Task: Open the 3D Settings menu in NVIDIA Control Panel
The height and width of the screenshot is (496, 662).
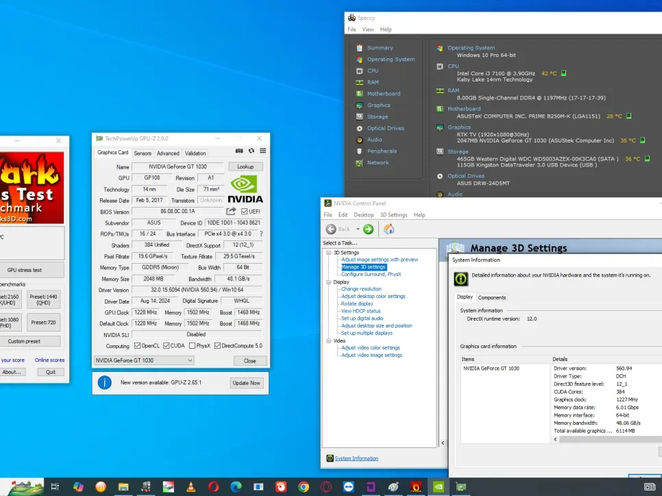Action: coord(393,215)
